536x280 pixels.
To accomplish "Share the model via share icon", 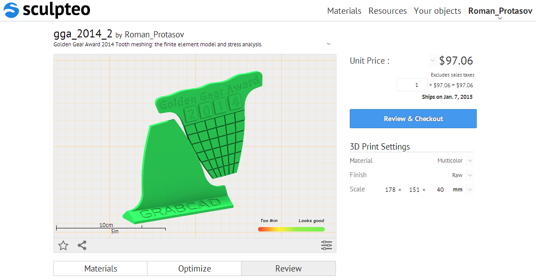I will coord(82,245).
